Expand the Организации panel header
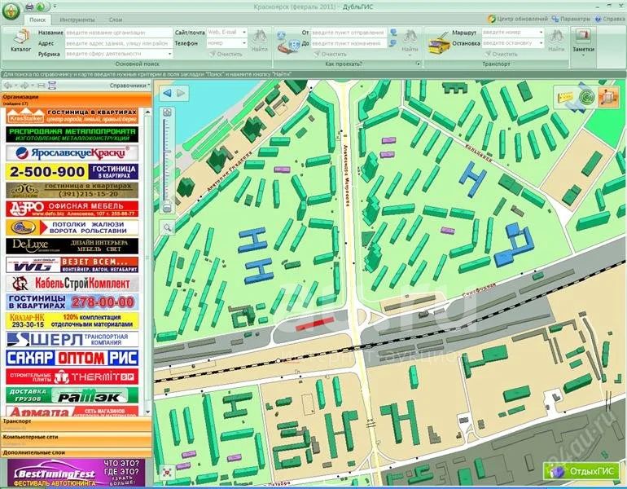The image size is (627, 489). point(76,99)
